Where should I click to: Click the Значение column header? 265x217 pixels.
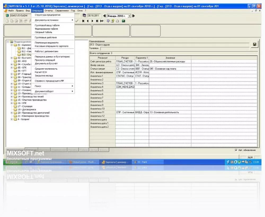click(x=170, y=58)
